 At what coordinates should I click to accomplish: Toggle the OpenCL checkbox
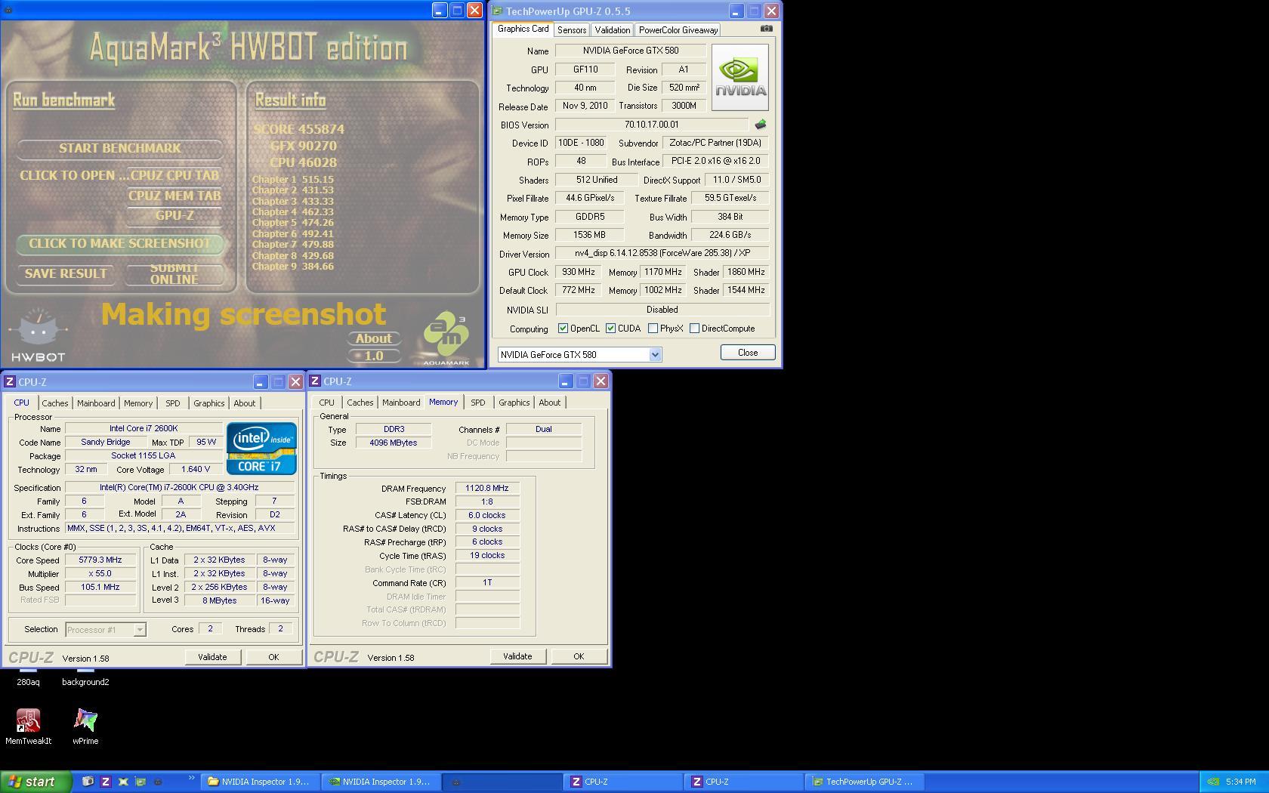[563, 329]
